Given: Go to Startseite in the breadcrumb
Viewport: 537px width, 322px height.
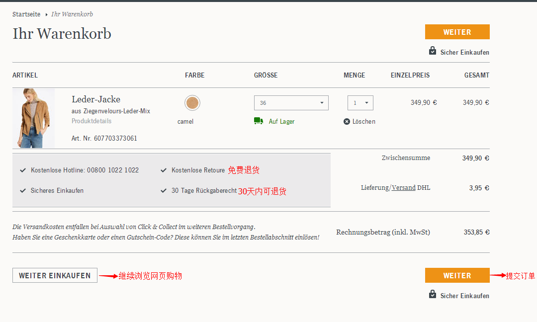Looking at the screenshot, I should 26,14.
